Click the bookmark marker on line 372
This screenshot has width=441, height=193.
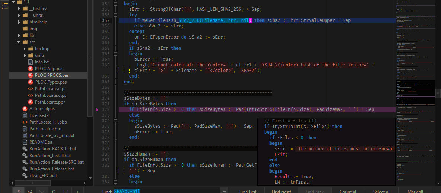click(97, 110)
